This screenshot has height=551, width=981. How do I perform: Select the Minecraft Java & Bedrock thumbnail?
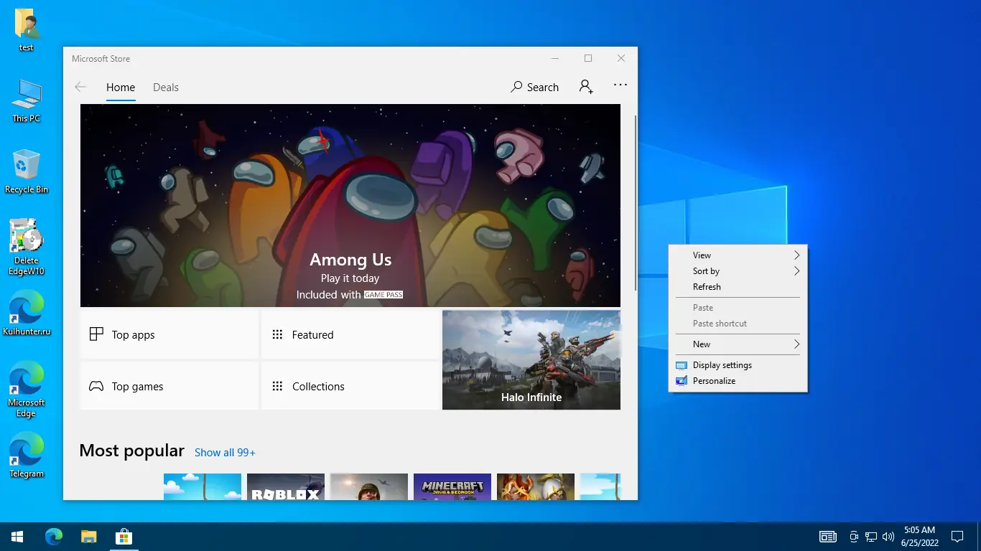tap(452, 486)
